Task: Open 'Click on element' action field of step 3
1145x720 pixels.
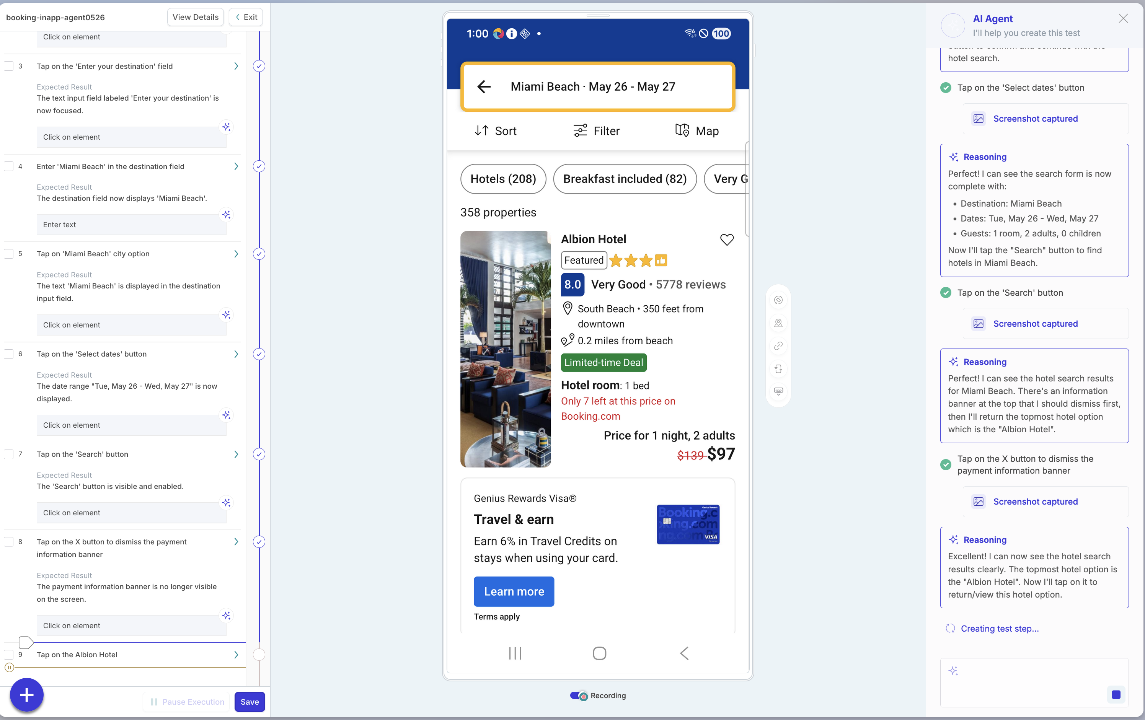Action: pyautogui.click(x=131, y=137)
